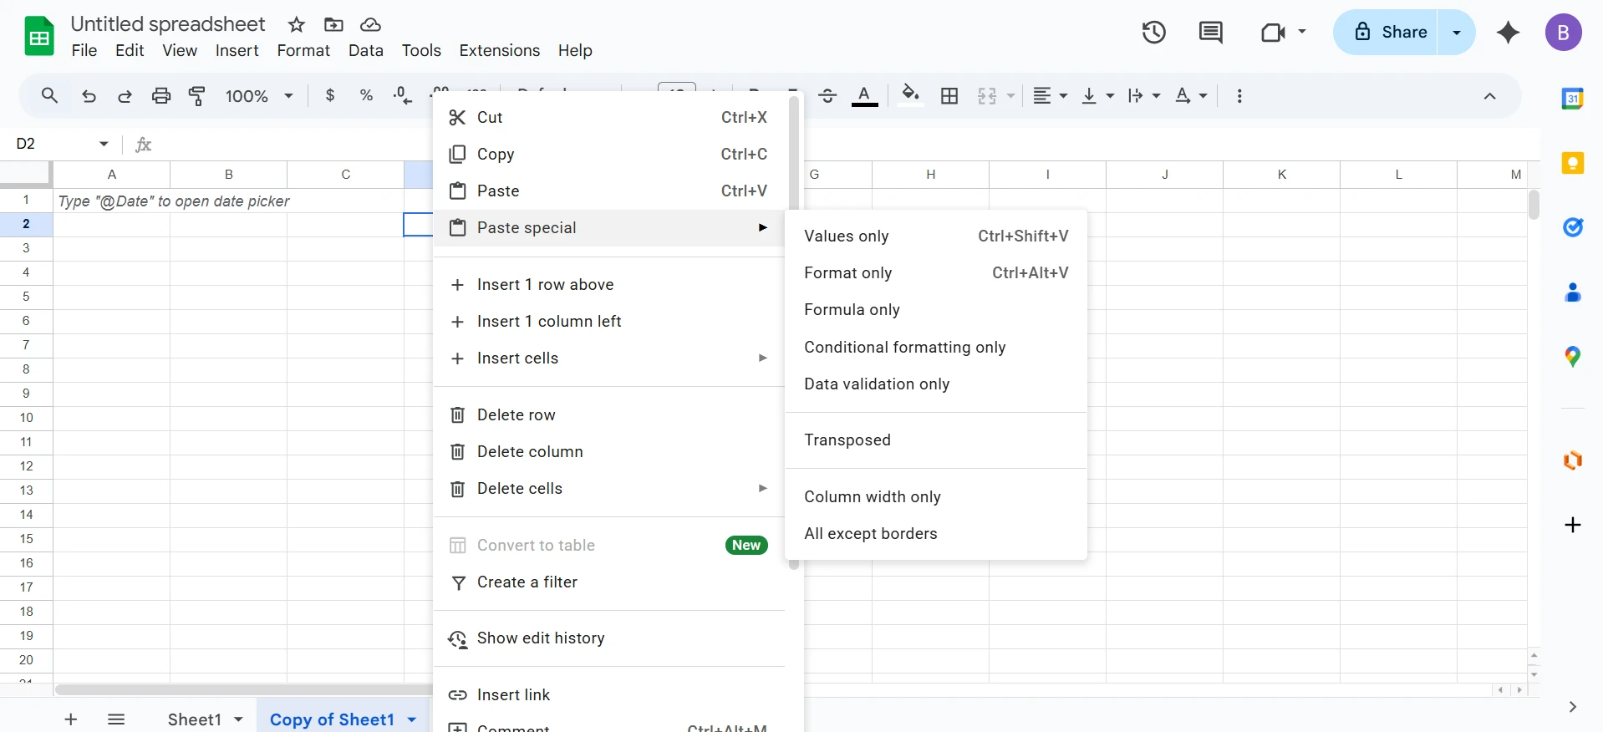Collapse the toolbar with the up chevron
The width and height of the screenshot is (1603, 732).
[1489, 96]
